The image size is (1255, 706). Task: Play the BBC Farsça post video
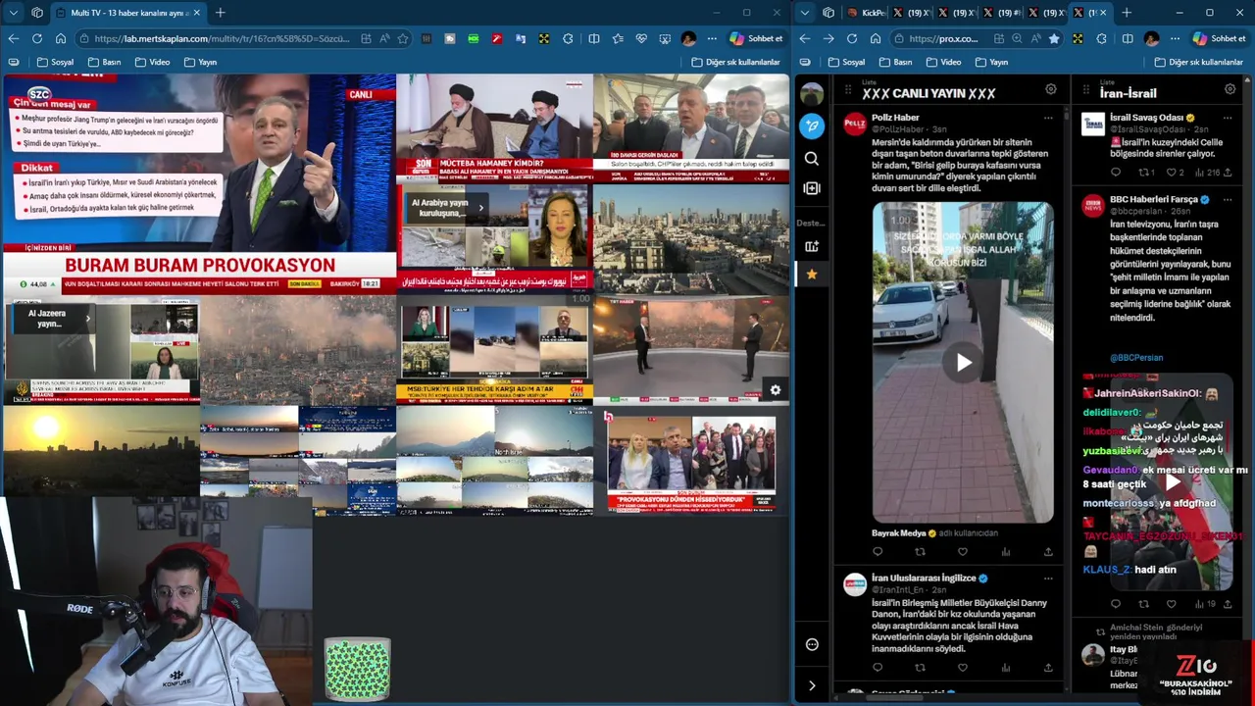(x=1173, y=482)
